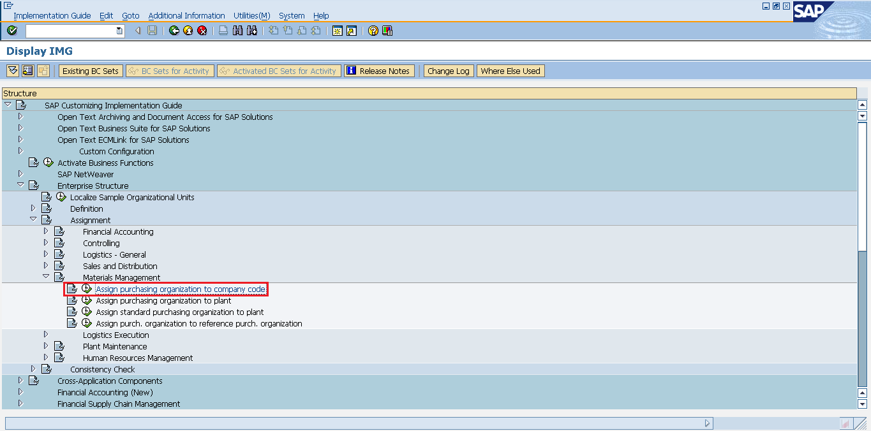Select 'Assign purchasing organization to company code' row
Viewport: 871px width, 431px height.
coord(181,289)
